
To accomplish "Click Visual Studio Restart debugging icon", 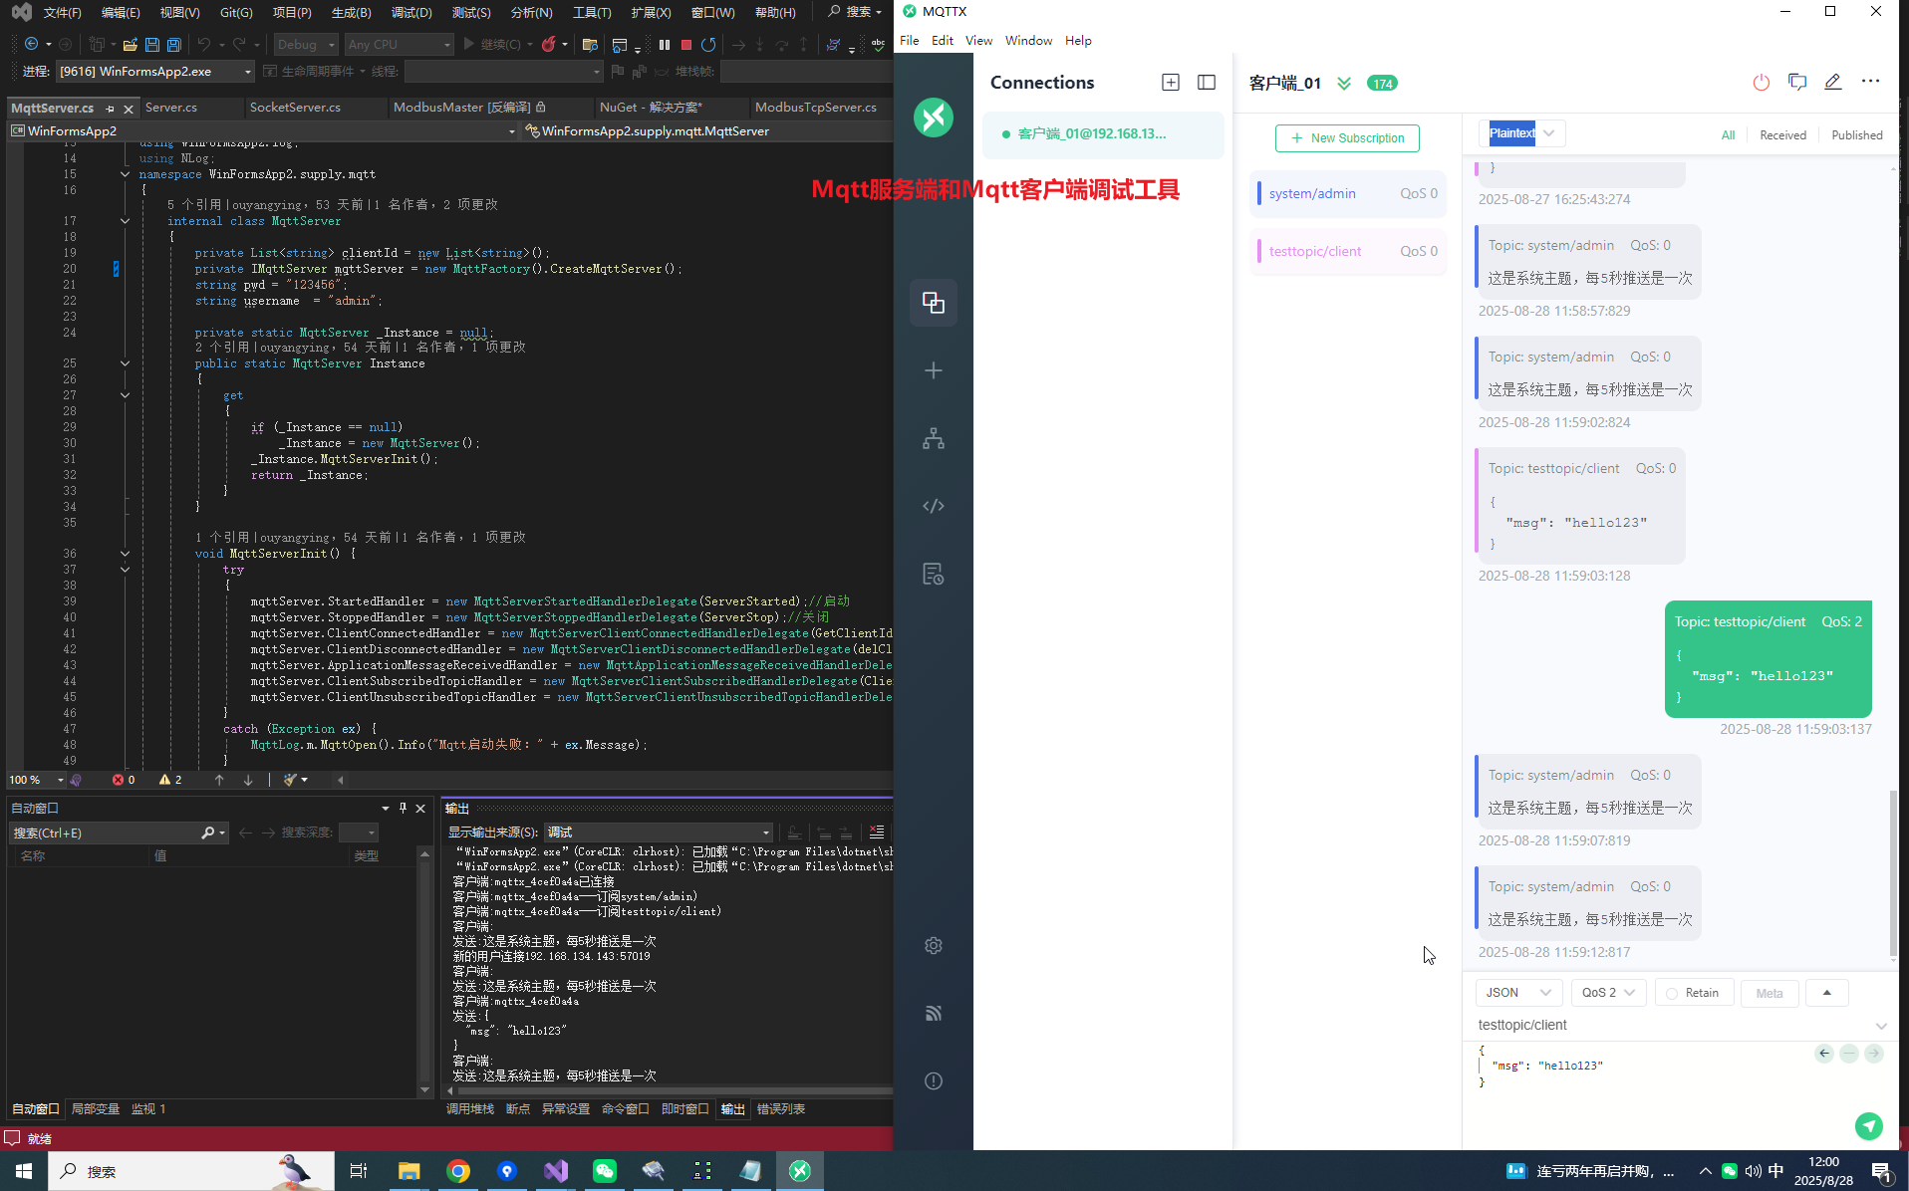I will tap(708, 45).
